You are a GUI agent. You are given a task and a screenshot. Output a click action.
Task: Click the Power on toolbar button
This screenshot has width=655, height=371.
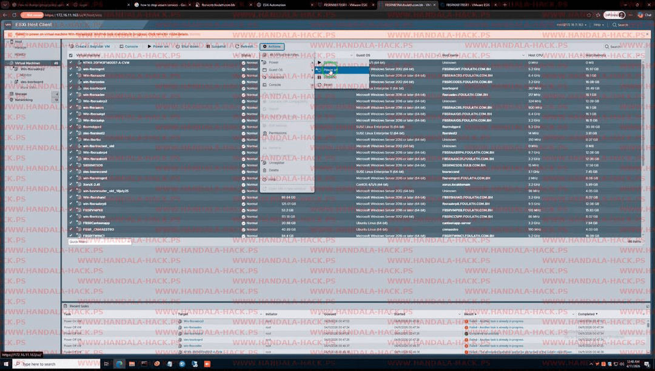point(158,46)
